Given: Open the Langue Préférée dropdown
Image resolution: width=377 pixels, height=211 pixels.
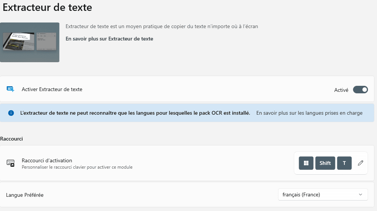Looking at the screenshot, I should 323,195.
